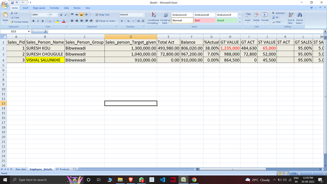The height and width of the screenshot is (184, 327).
Task: Open the font name Calibri dropdown
Action: click(x=47, y=15)
